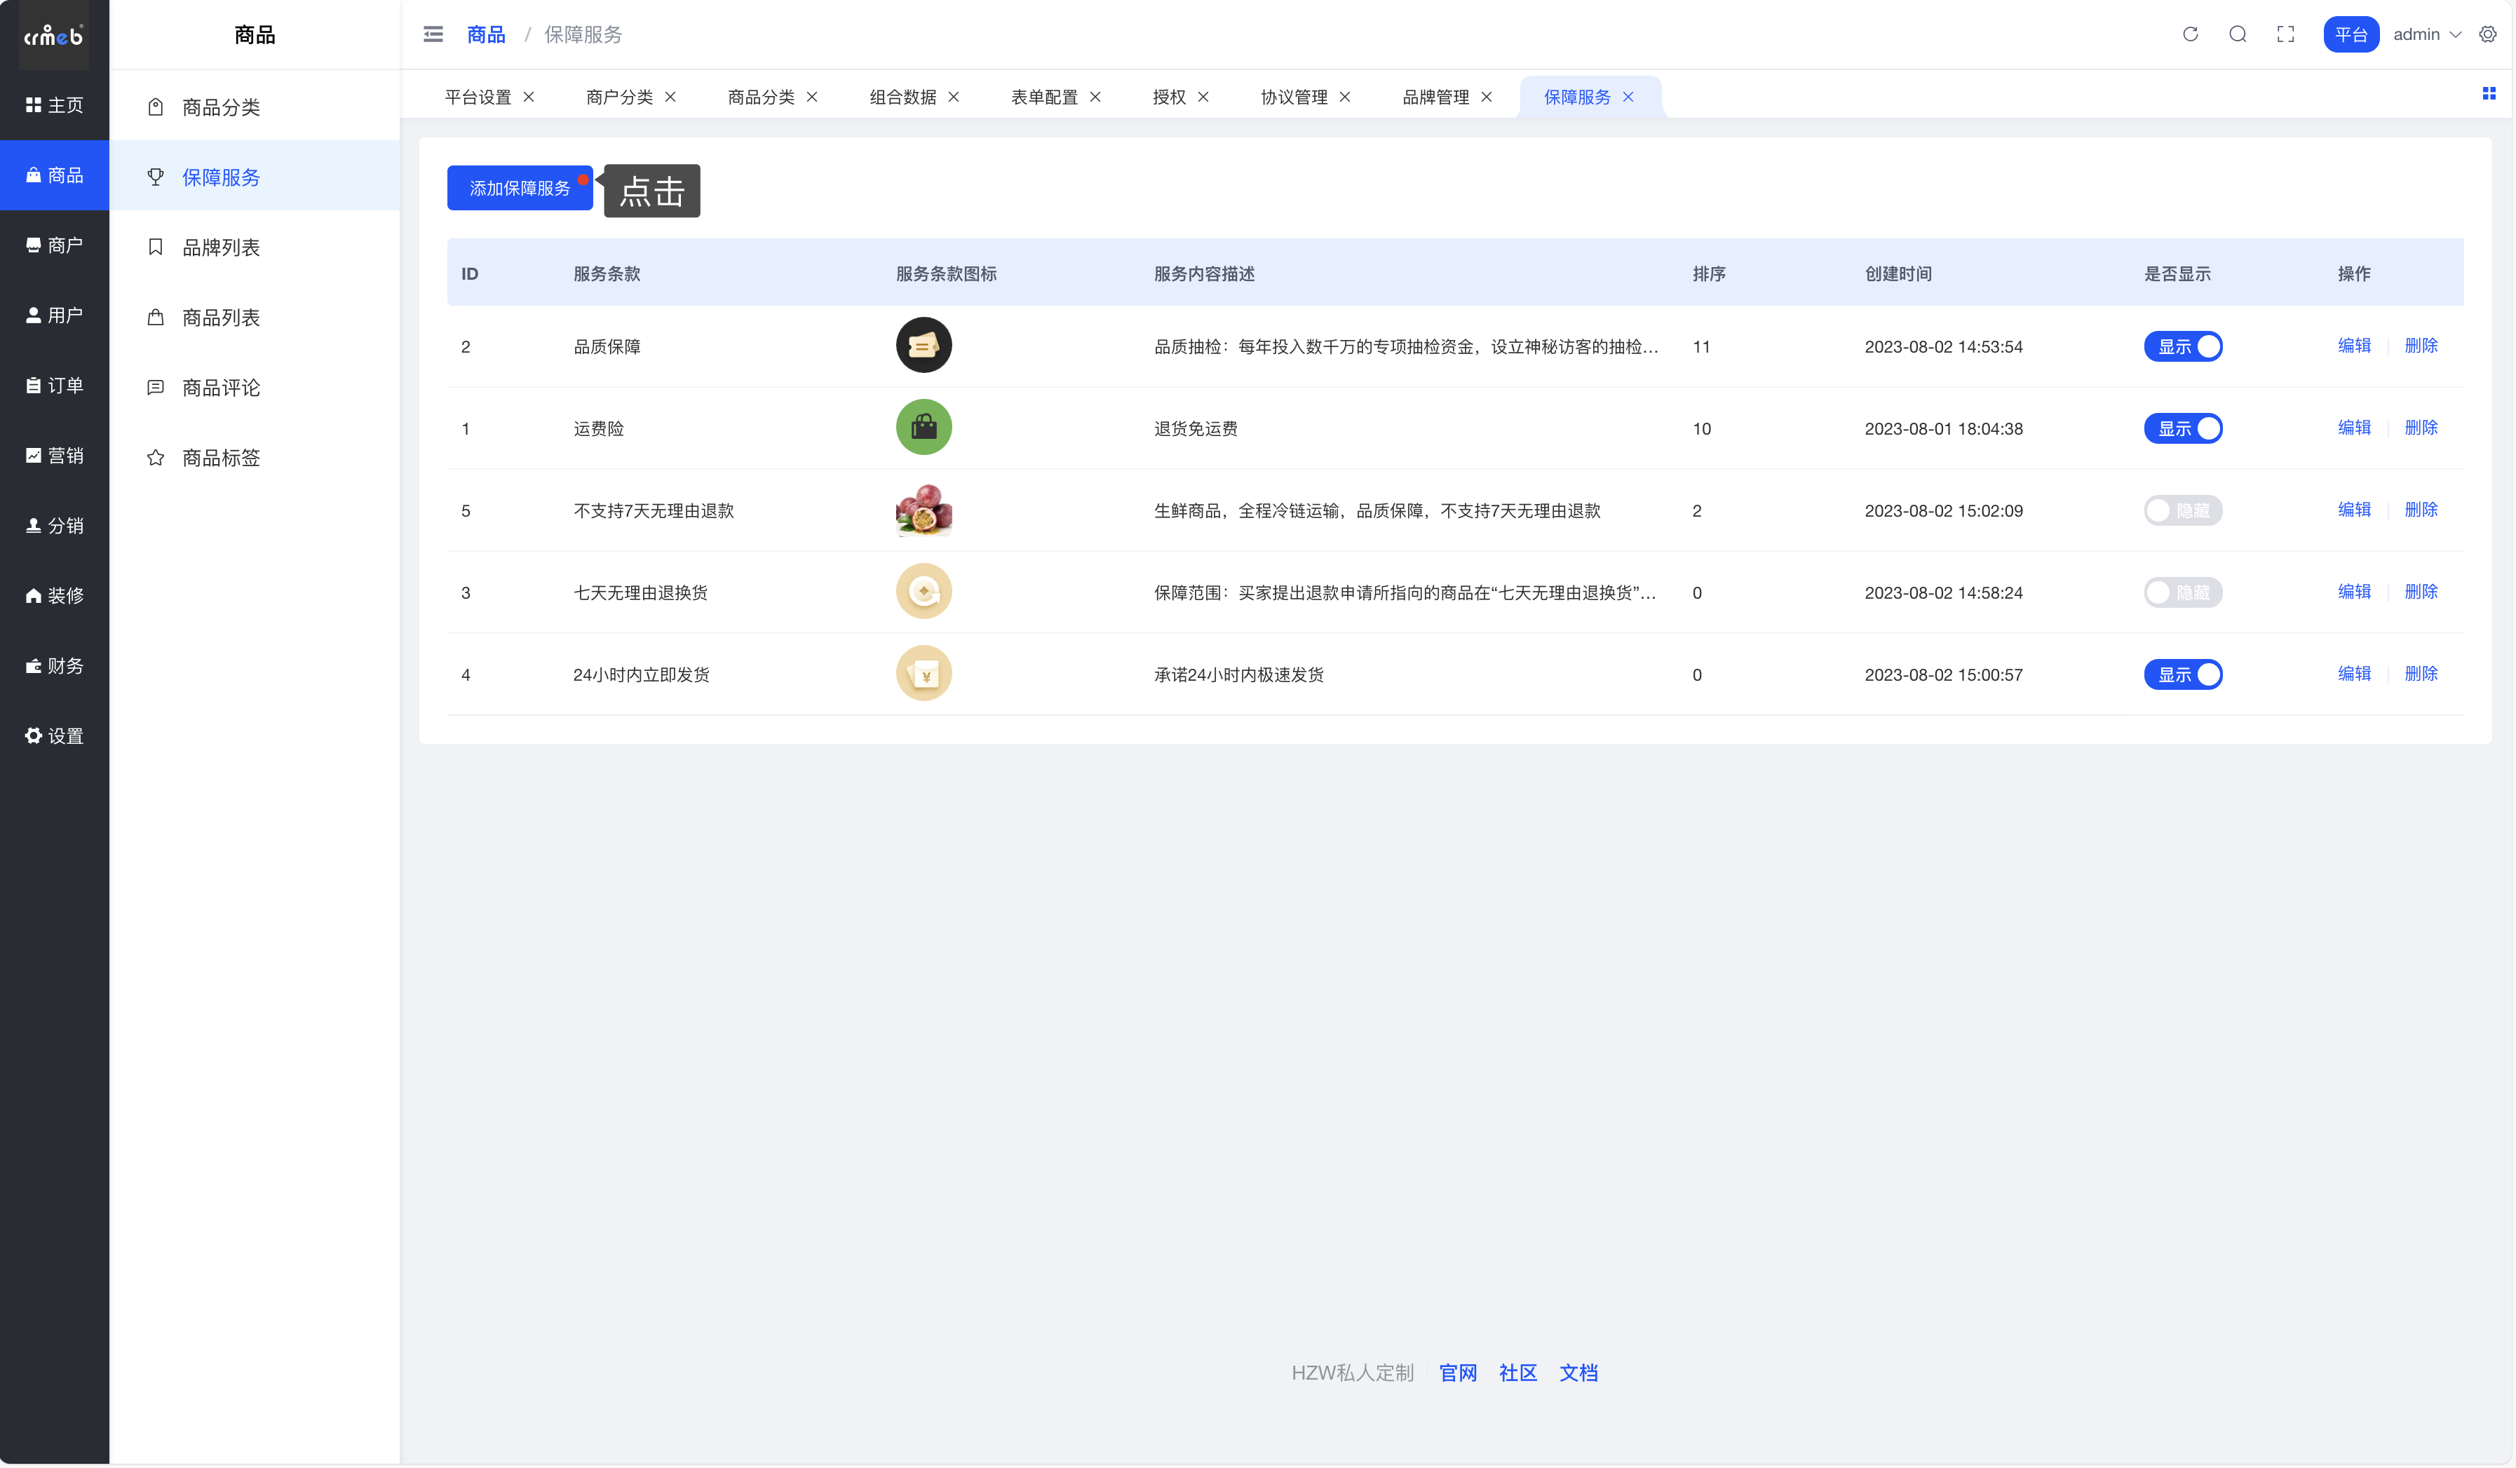Open 商户 in the left navigation
This screenshot has height=1468, width=2516.
pos(55,245)
